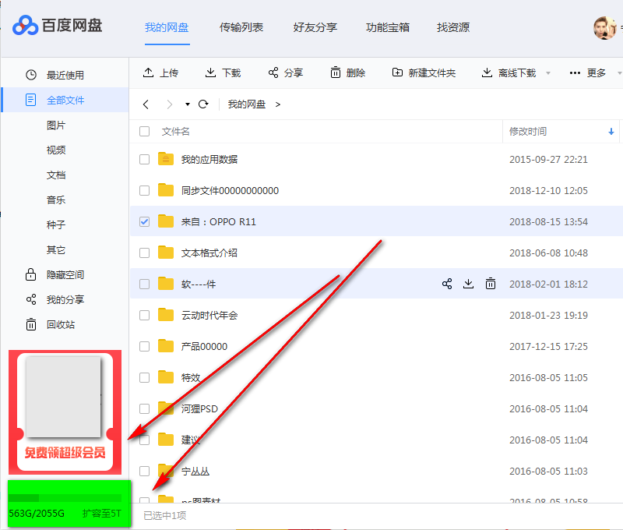Click the refresh icon in navigation bar
This screenshot has width=623, height=530.
[204, 104]
